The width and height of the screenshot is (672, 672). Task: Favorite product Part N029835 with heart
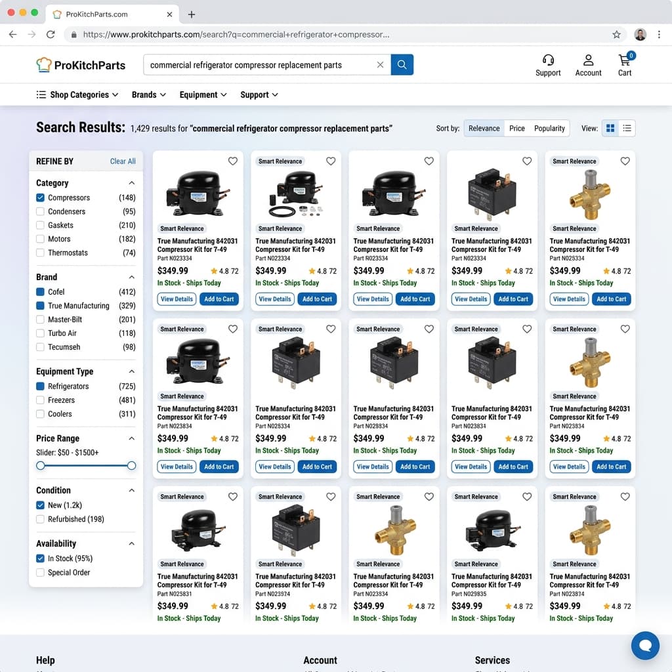(x=527, y=496)
